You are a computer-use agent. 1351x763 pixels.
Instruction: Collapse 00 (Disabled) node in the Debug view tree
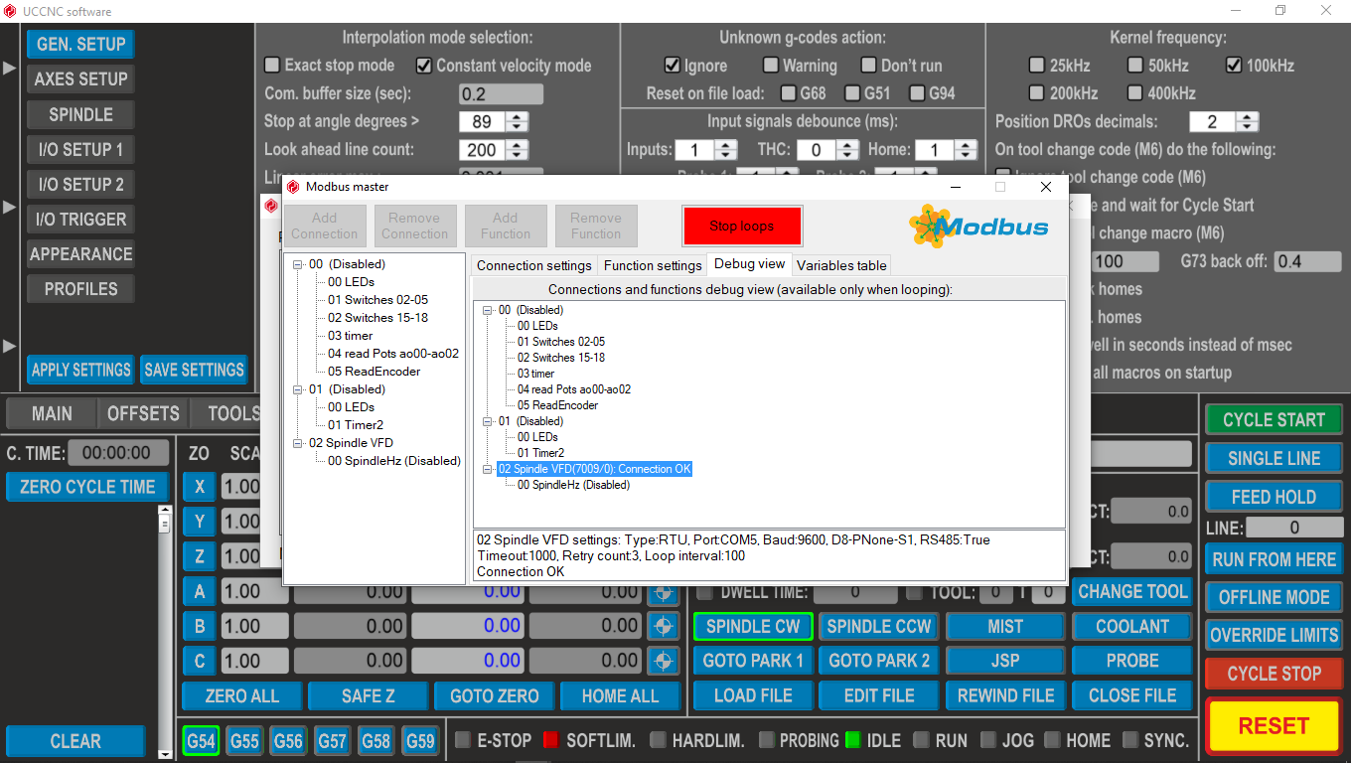point(488,310)
